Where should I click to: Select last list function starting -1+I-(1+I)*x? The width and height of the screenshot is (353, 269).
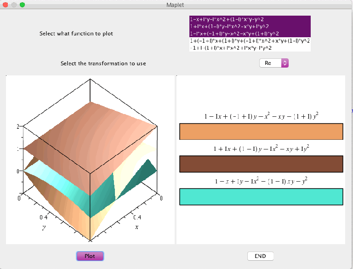tap(250, 48)
